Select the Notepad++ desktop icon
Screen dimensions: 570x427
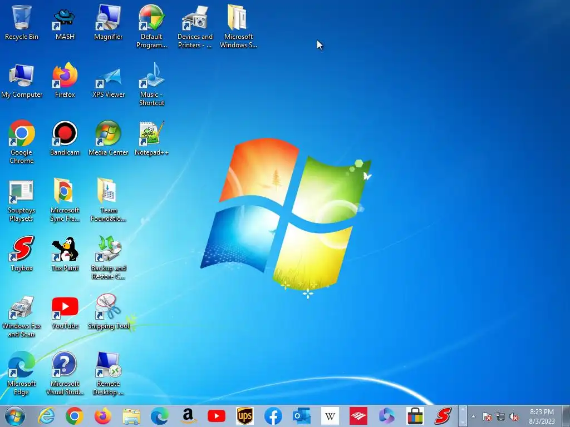pos(151,138)
